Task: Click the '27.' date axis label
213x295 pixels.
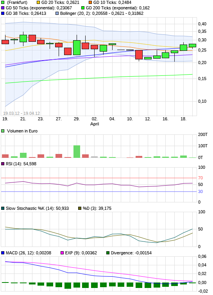Action: click(x=59, y=119)
